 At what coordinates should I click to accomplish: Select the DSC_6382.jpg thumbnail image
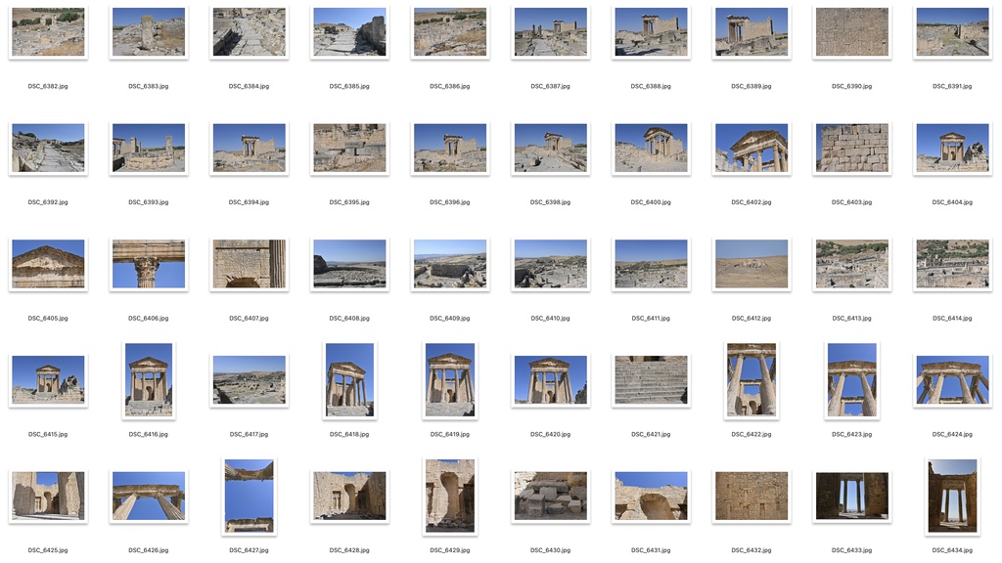pos(48,32)
